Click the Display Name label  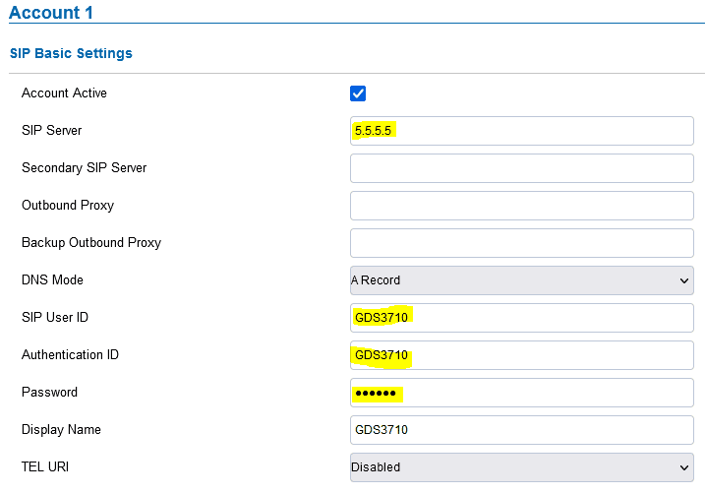61,430
